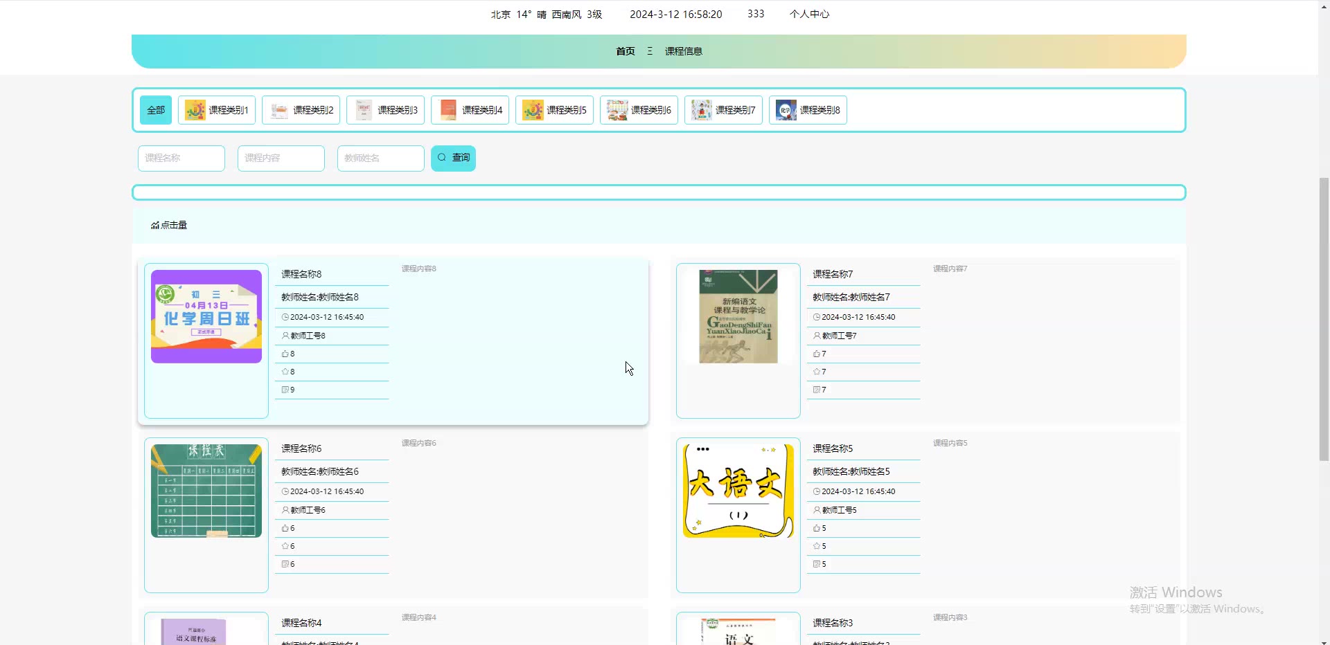Viewport: 1330px width, 645px height.
Task: Open the 课程名称7 course title
Action: (x=833, y=274)
